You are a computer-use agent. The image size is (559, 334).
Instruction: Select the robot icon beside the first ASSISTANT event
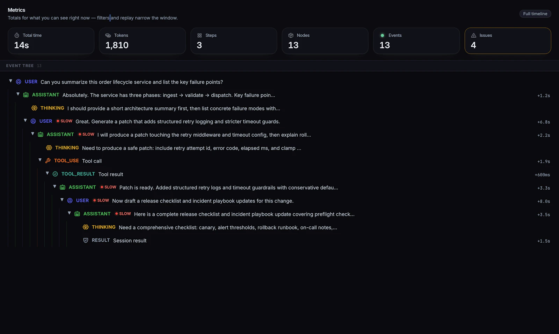pos(26,94)
